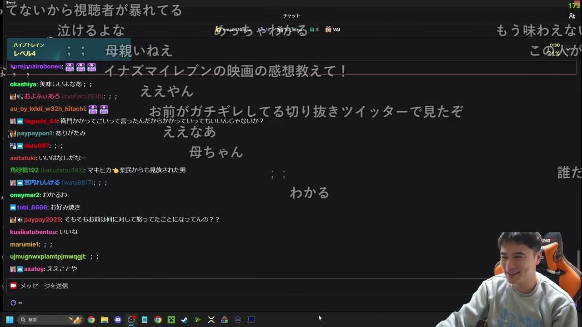This screenshot has height=327, width=582.
Task: Open asitatuki's user card
Action: pos(23,158)
